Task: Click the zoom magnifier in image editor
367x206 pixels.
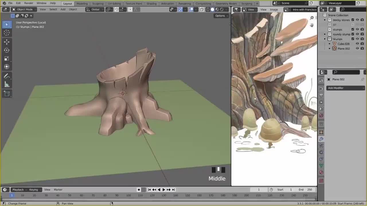Action: (x=312, y=18)
